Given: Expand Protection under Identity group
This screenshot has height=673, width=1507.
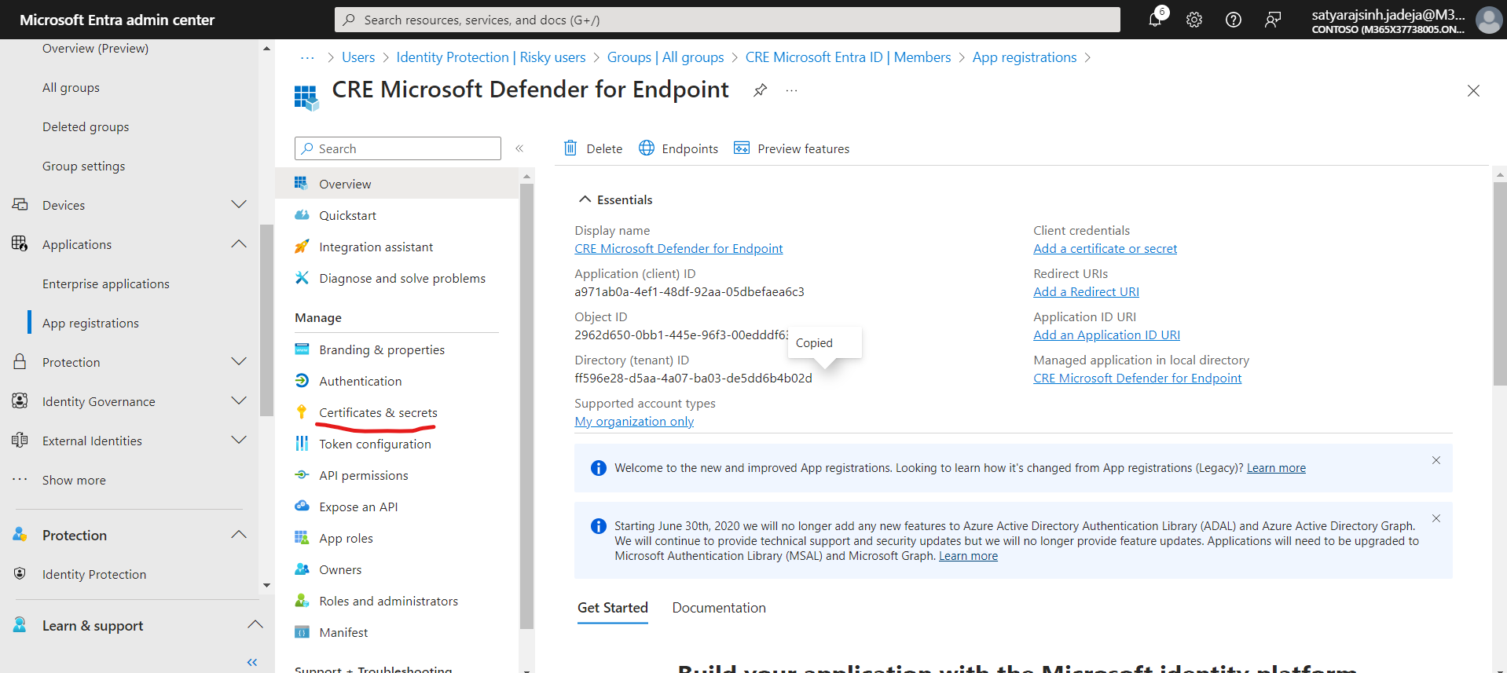Looking at the screenshot, I should point(239,362).
